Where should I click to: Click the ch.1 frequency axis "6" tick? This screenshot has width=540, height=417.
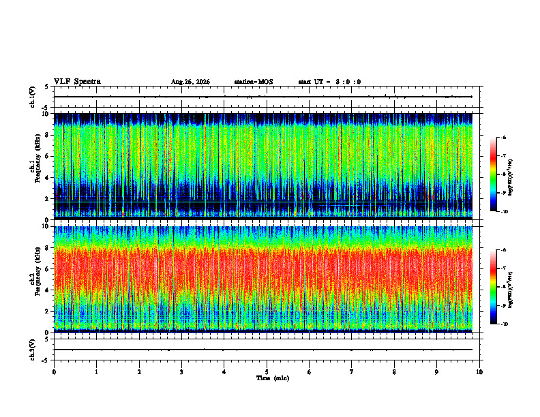[x=48, y=156]
